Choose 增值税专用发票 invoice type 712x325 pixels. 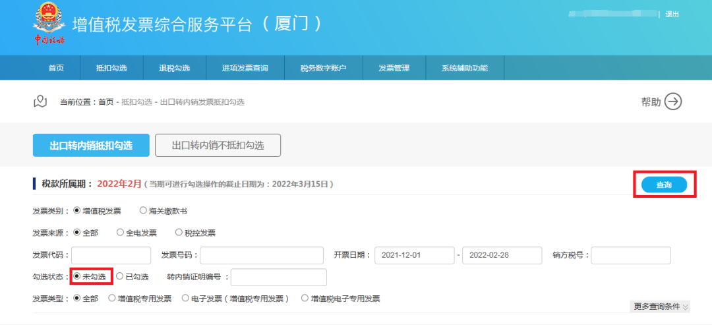coord(112,299)
